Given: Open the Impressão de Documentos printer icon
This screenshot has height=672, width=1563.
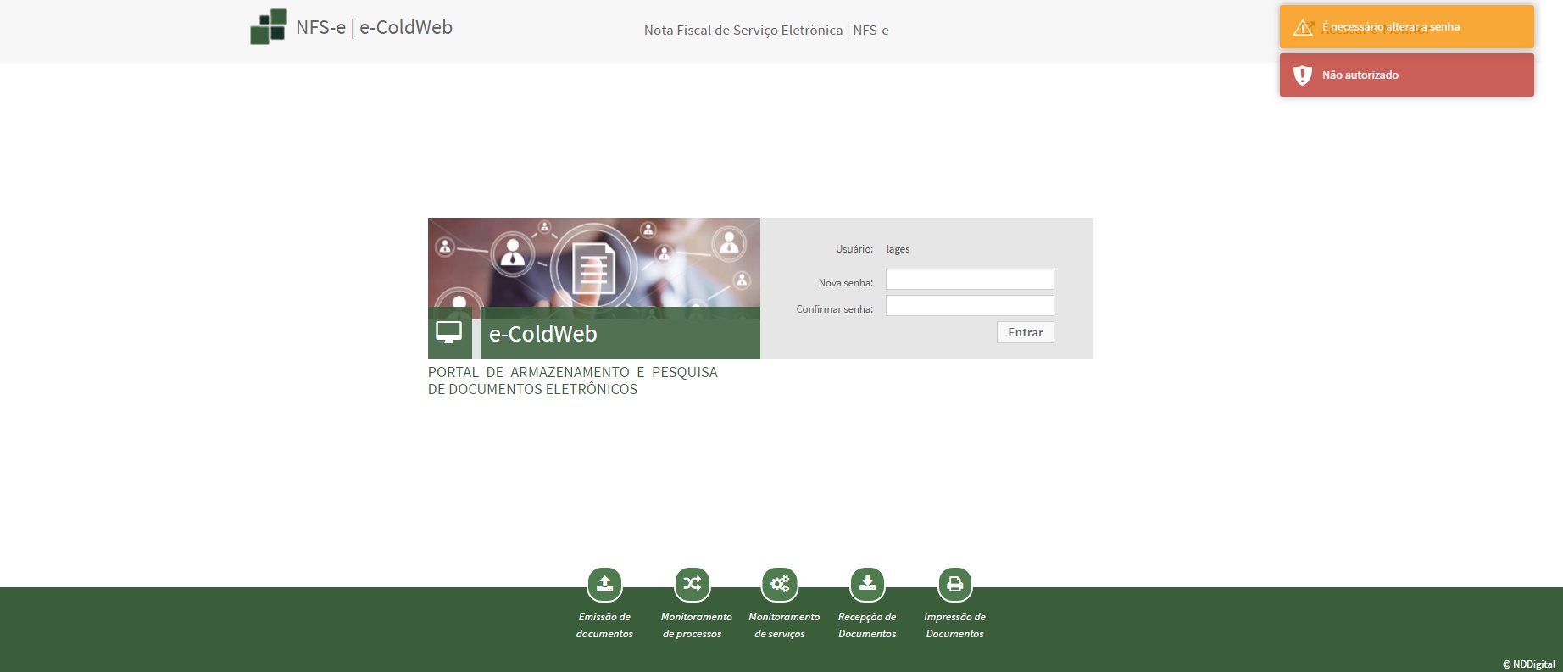Looking at the screenshot, I should pos(954,584).
